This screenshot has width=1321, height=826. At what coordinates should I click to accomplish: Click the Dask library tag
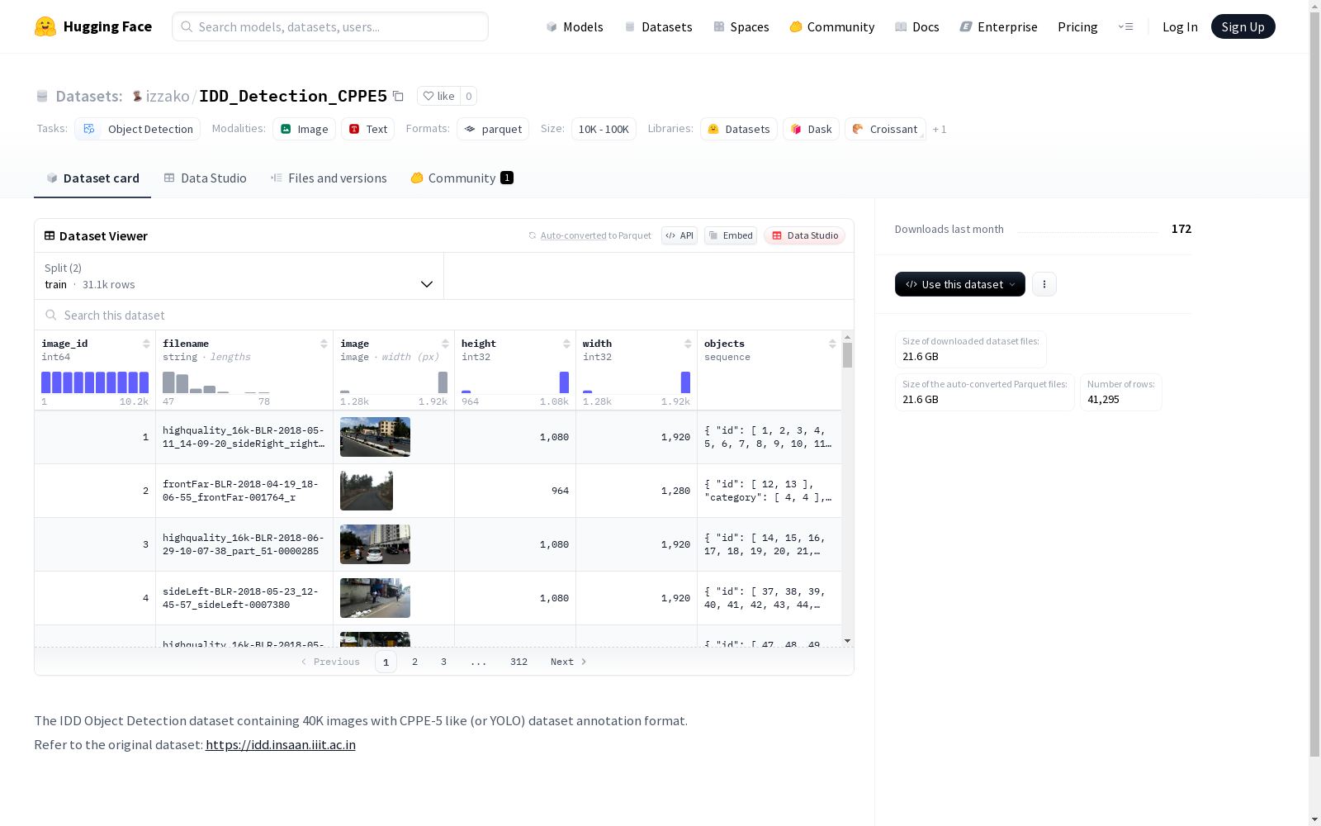pyautogui.click(x=812, y=129)
